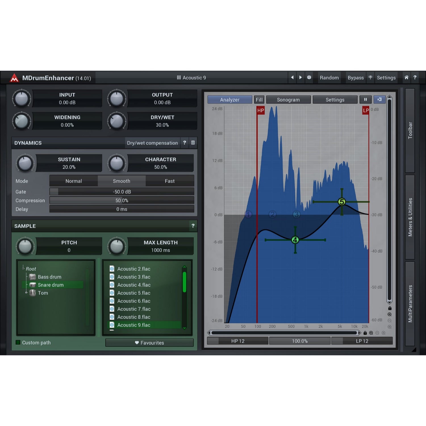Image resolution: width=426 pixels, height=426 pixels.
Task: Reset vertical zoom on the graph
Action: click(x=390, y=327)
